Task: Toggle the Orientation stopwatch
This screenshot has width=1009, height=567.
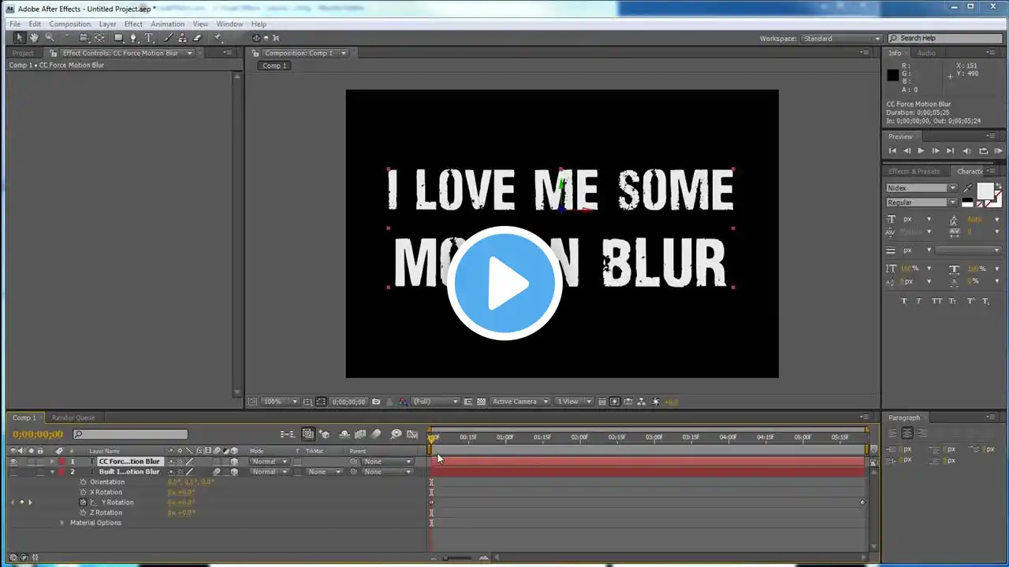Action: click(83, 482)
